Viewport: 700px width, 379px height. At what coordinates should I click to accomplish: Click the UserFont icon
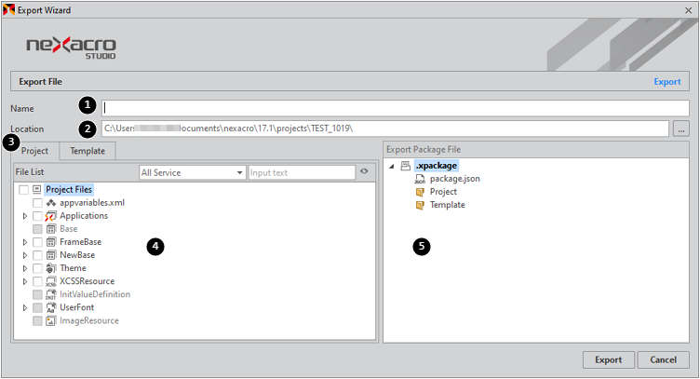tap(51, 307)
